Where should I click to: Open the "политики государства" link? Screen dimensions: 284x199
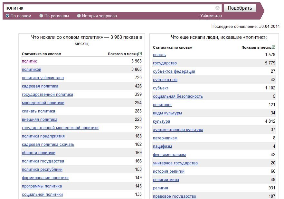point(43,161)
